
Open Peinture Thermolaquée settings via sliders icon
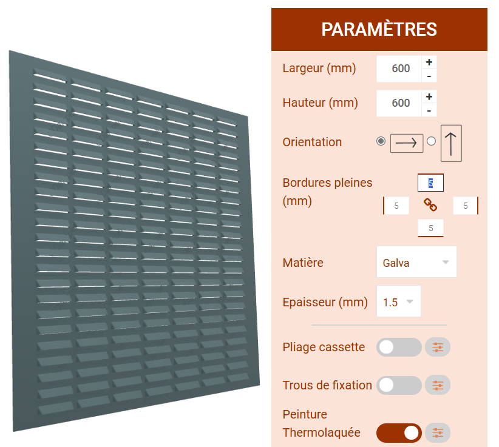tap(438, 433)
